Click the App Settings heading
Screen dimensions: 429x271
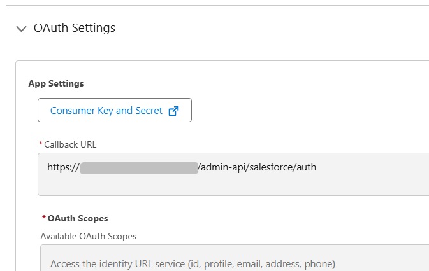click(56, 83)
